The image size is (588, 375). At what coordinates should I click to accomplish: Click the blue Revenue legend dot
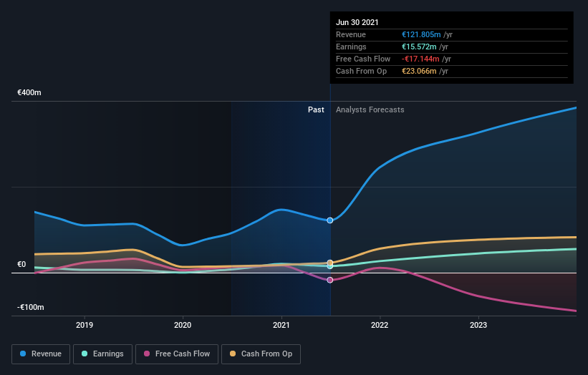point(23,354)
